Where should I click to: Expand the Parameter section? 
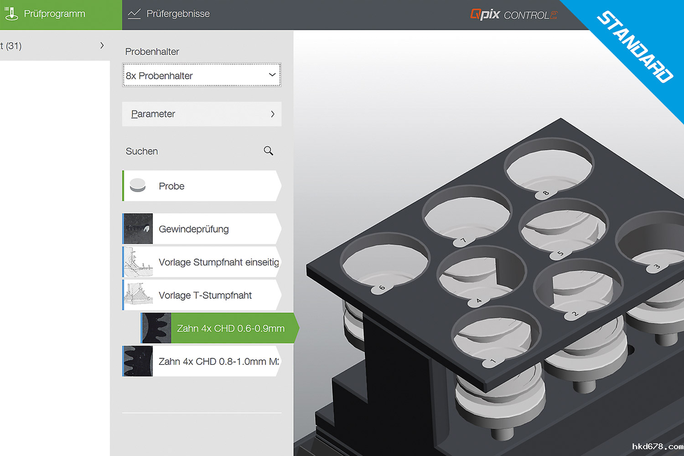(x=202, y=114)
